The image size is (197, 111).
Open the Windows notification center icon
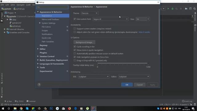click(x=193, y=109)
